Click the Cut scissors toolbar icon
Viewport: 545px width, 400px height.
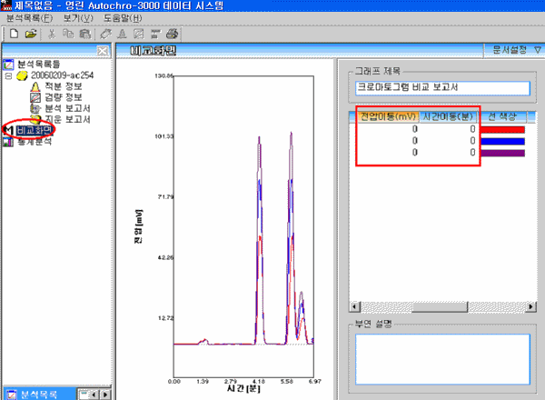pos(53,34)
